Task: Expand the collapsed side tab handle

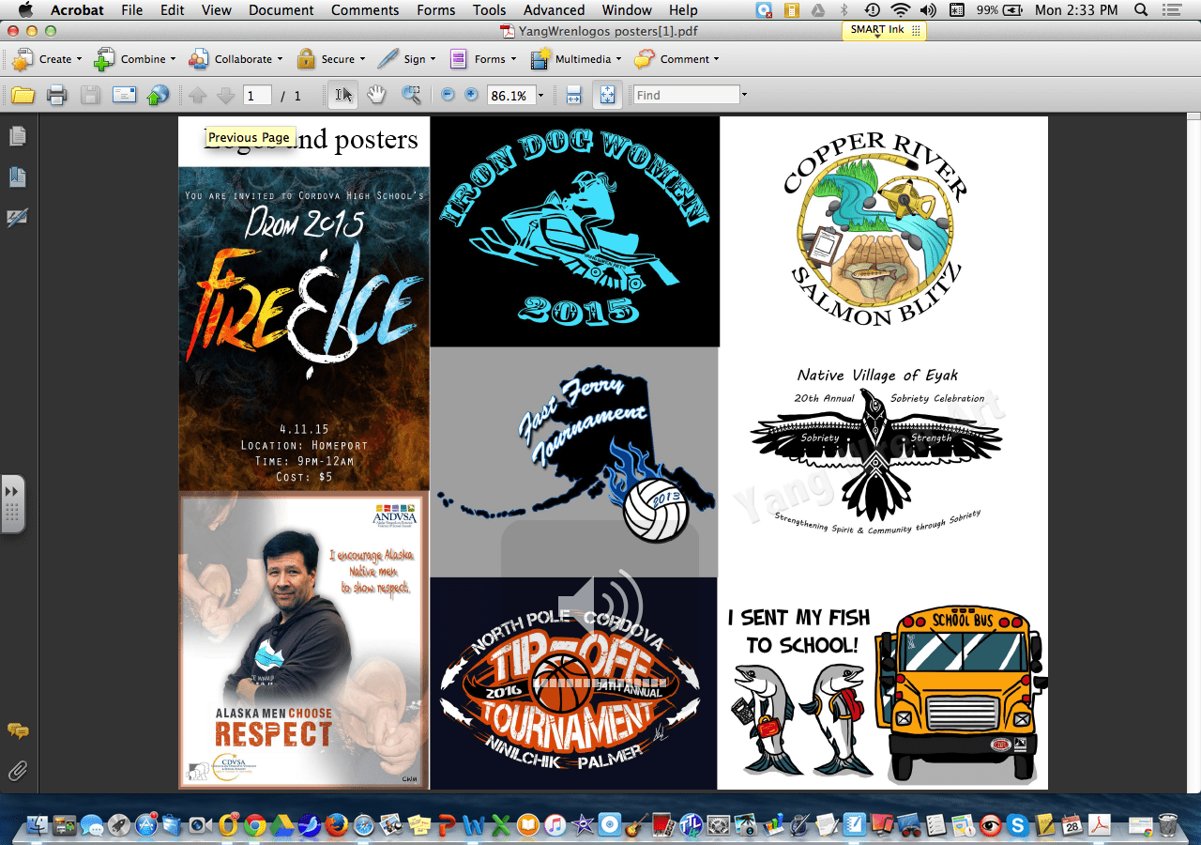Action: [x=12, y=504]
